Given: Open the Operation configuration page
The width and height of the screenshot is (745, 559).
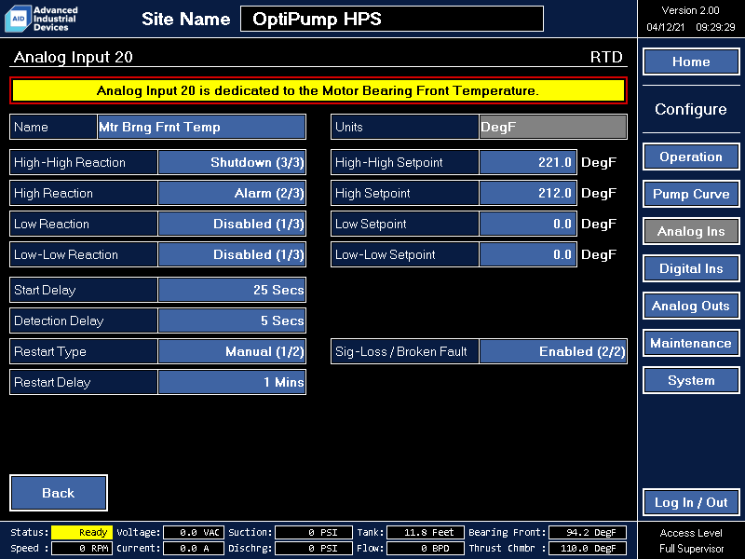Looking at the screenshot, I should pyautogui.click(x=691, y=157).
